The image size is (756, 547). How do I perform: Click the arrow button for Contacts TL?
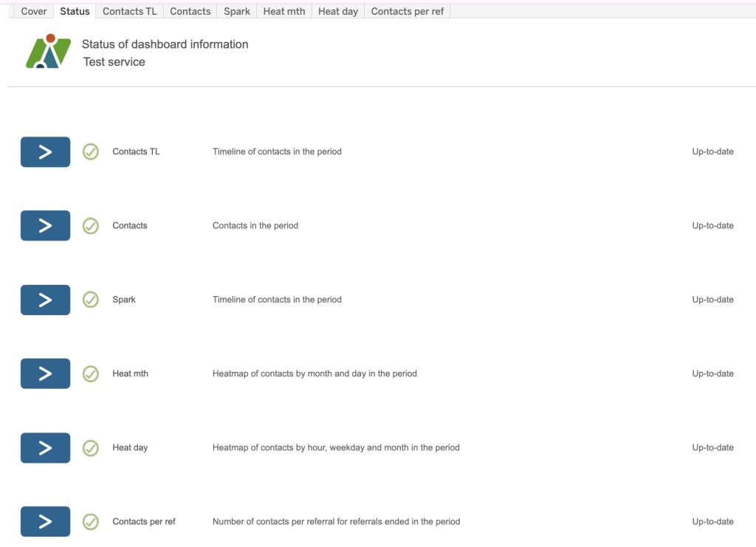click(x=45, y=152)
